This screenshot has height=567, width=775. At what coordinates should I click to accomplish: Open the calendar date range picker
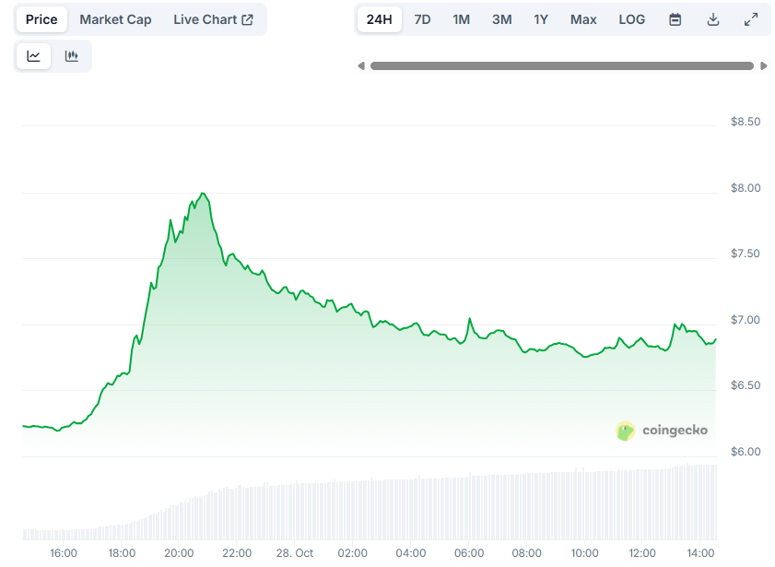(x=675, y=19)
